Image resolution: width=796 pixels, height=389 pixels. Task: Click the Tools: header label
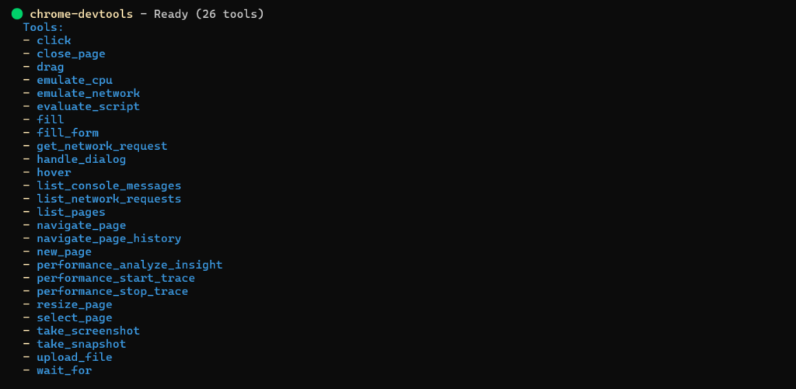pyautogui.click(x=44, y=27)
